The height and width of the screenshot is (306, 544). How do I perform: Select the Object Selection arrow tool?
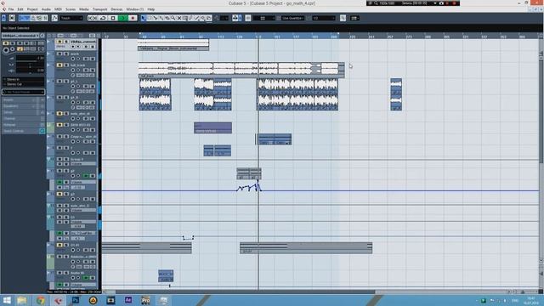pyautogui.click(x=144, y=18)
